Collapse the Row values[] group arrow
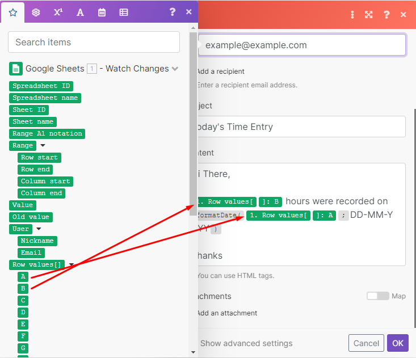Screen dimensions: 416x358 (x=71, y=264)
